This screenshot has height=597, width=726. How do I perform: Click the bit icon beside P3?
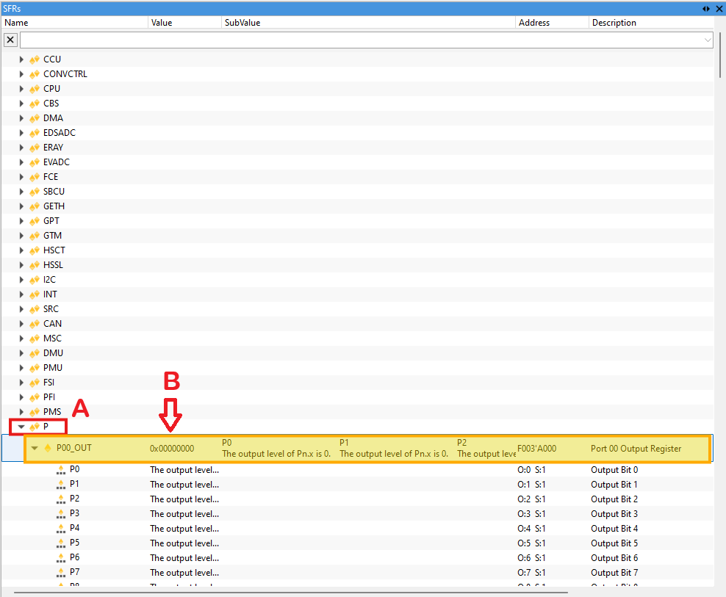60,513
